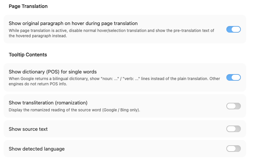Select the 'Show original paragraph on hover' title

click(73, 23)
